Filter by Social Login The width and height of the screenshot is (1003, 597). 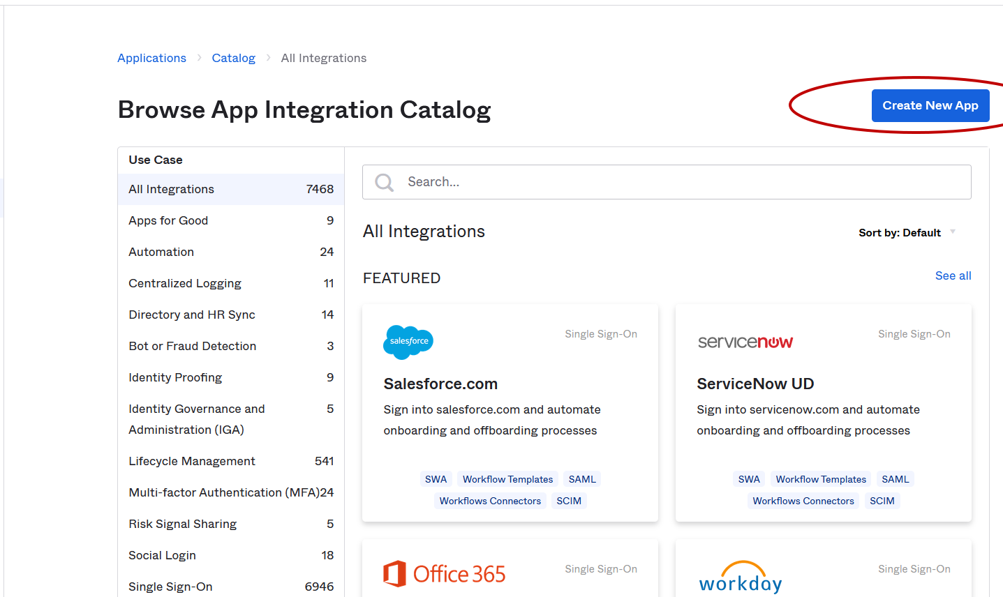(x=231, y=555)
